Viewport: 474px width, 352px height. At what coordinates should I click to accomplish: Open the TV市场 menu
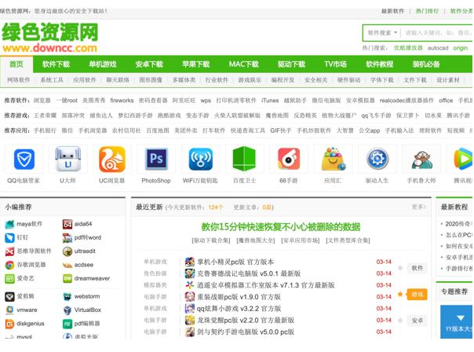click(x=336, y=64)
